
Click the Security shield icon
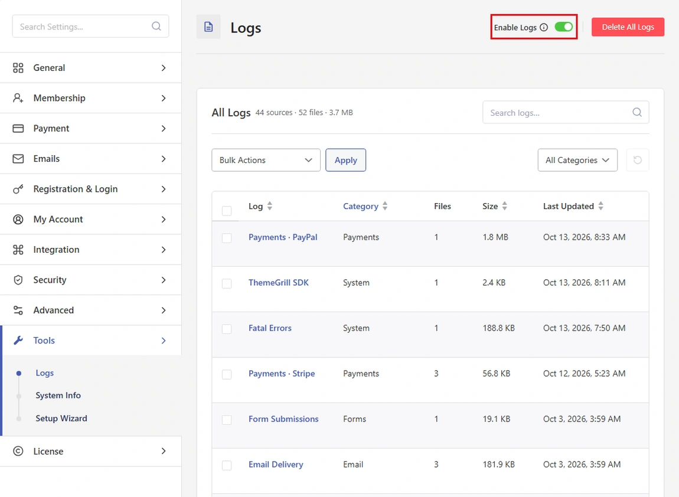coord(18,280)
